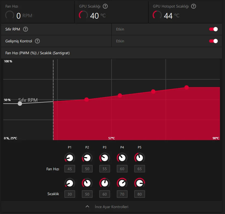Click help icon beside Gelişmiş Kontrol
The height and width of the screenshot is (214, 225).
click(37, 41)
